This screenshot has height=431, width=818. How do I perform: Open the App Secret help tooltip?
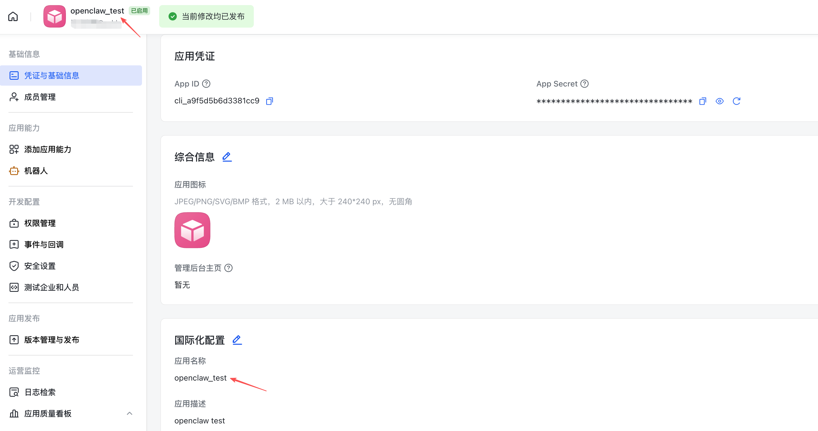point(584,84)
